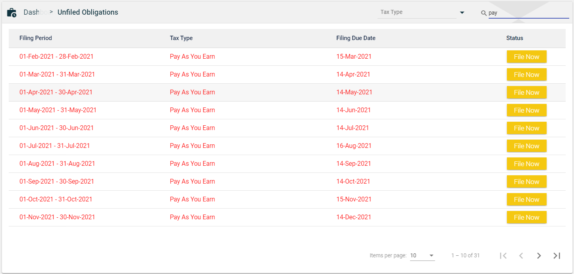
Task: Click the briefcase clock icon in header
Action: coord(12,13)
